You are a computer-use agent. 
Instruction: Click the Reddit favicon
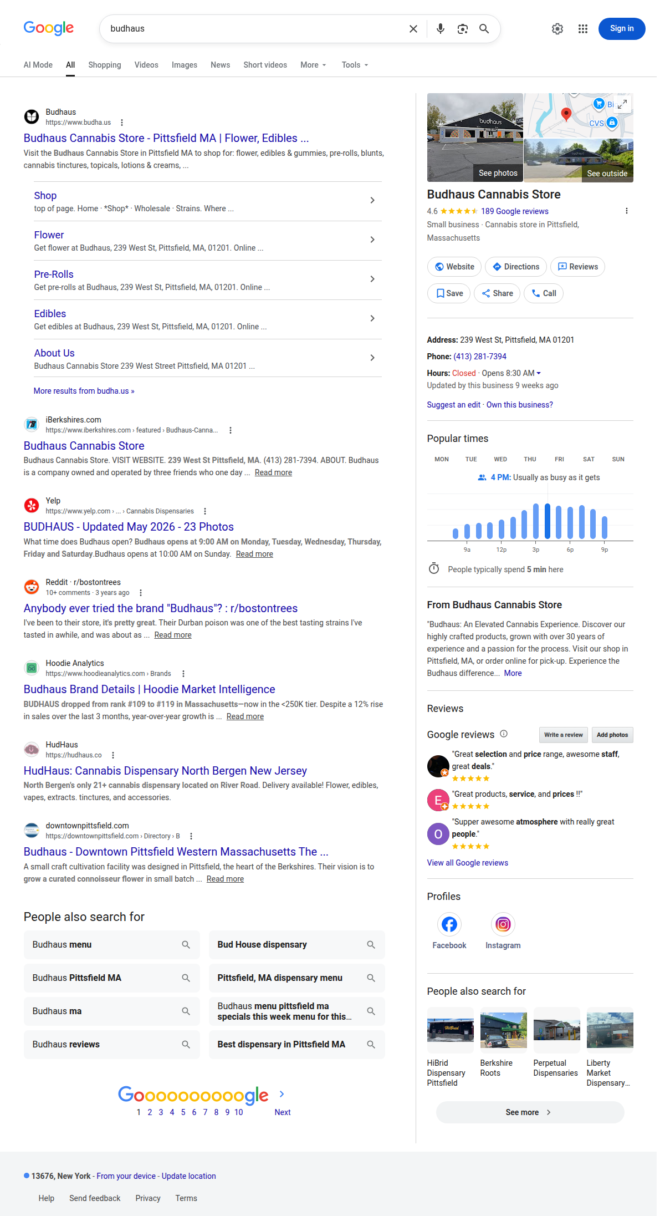[x=32, y=587]
